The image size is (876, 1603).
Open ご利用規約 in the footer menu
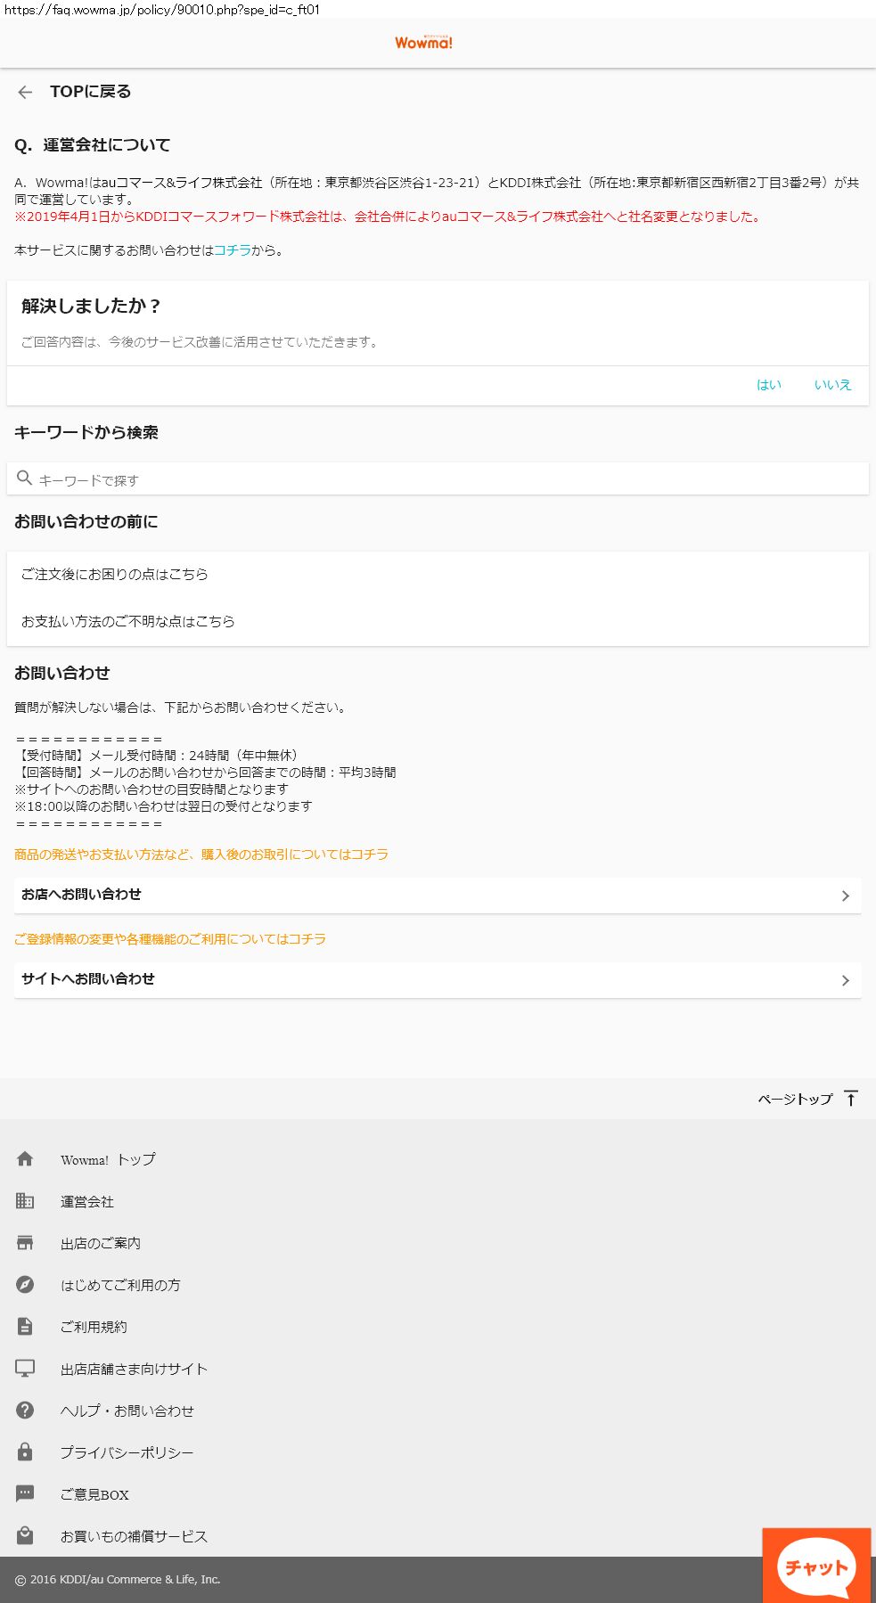pos(94,1327)
